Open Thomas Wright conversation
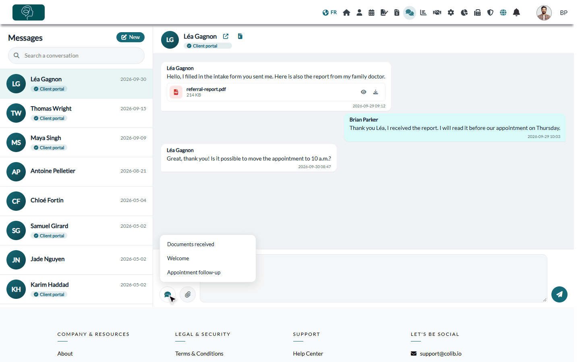Image resolution: width=580 pixels, height=362 pixels. coord(76,113)
